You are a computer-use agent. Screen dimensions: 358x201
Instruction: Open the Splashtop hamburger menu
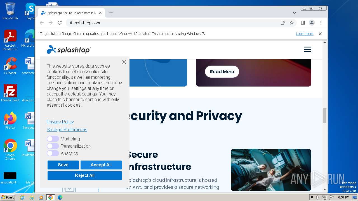(x=308, y=49)
